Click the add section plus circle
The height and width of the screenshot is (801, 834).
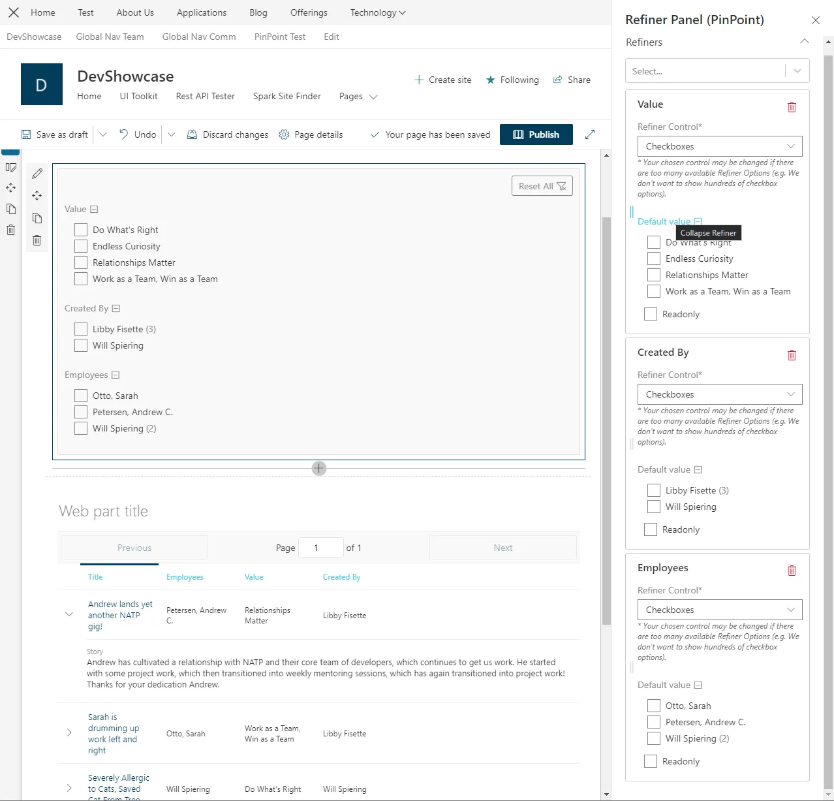click(x=319, y=468)
